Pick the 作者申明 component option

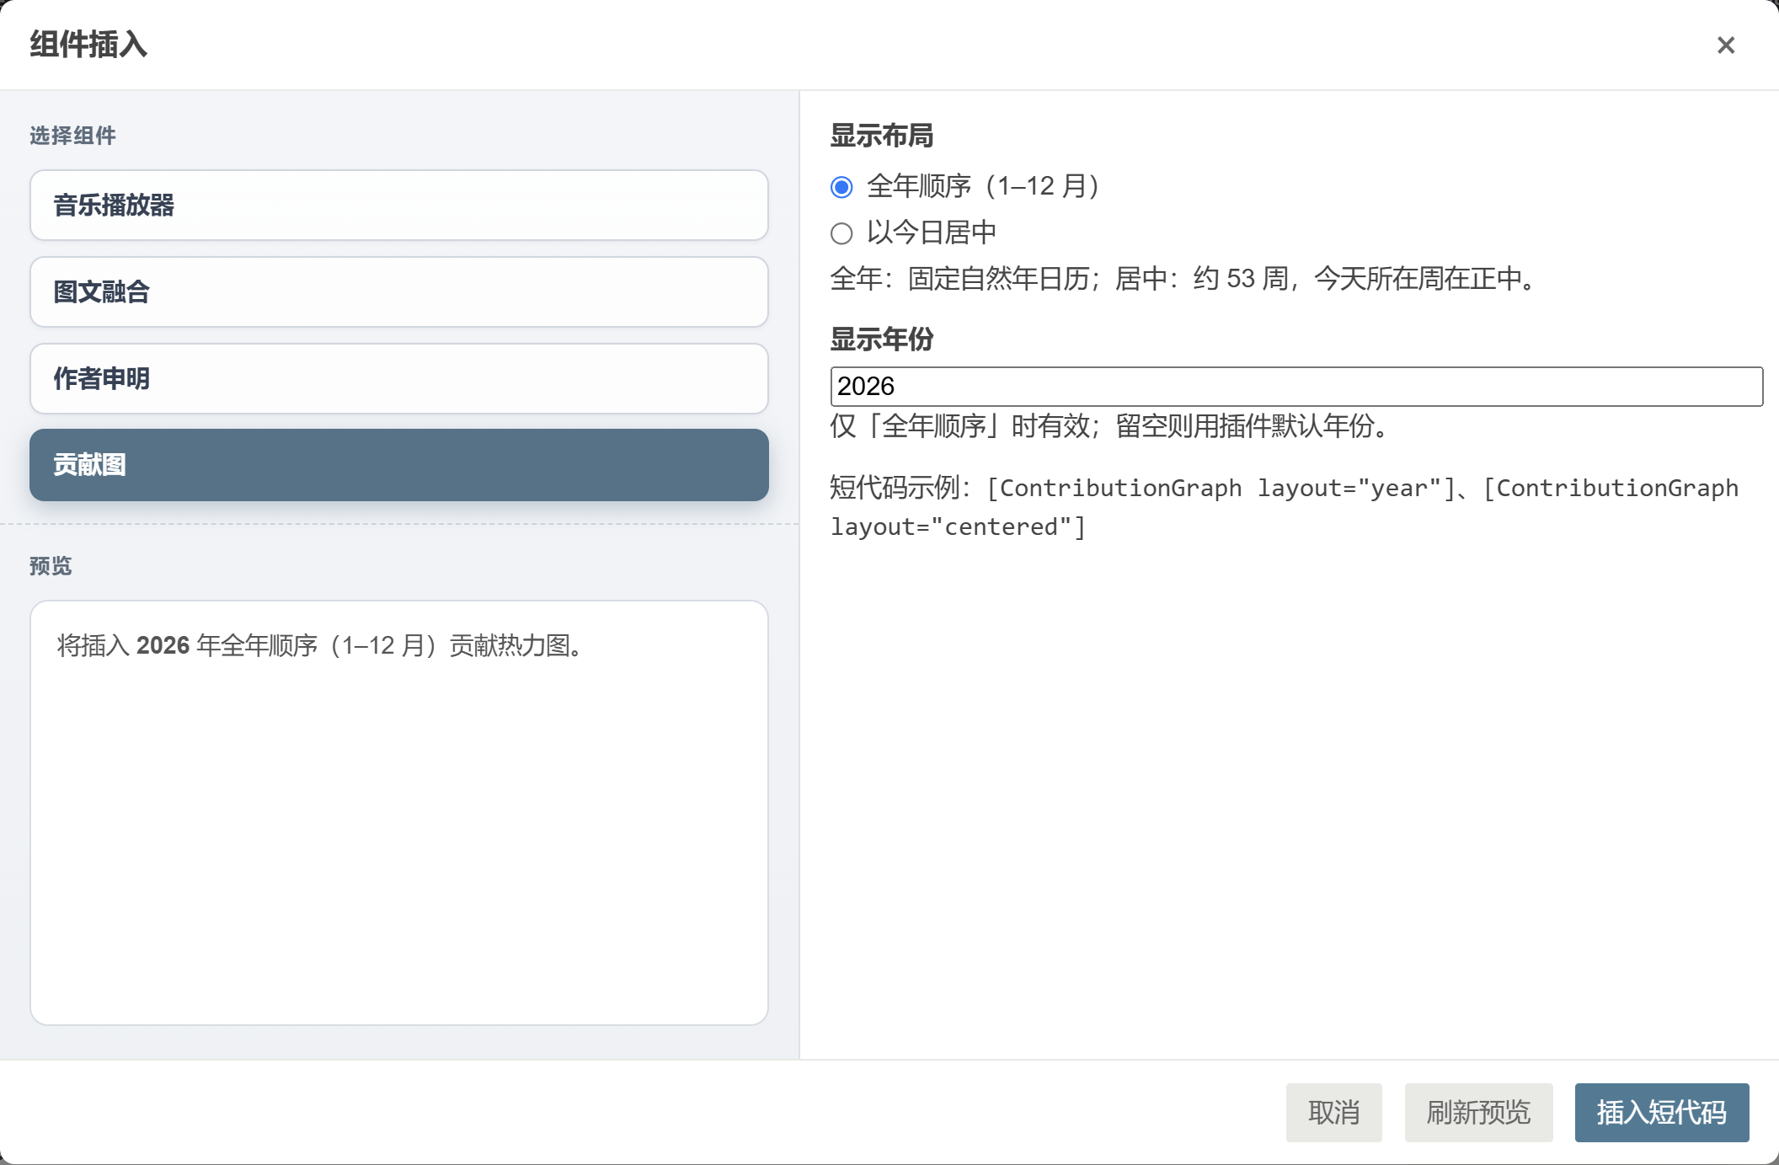[x=399, y=378]
